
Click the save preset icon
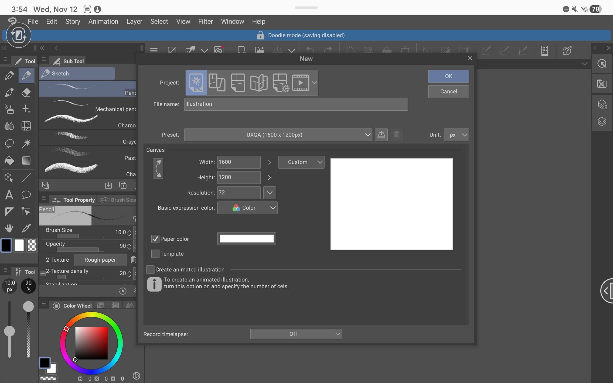point(381,135)
